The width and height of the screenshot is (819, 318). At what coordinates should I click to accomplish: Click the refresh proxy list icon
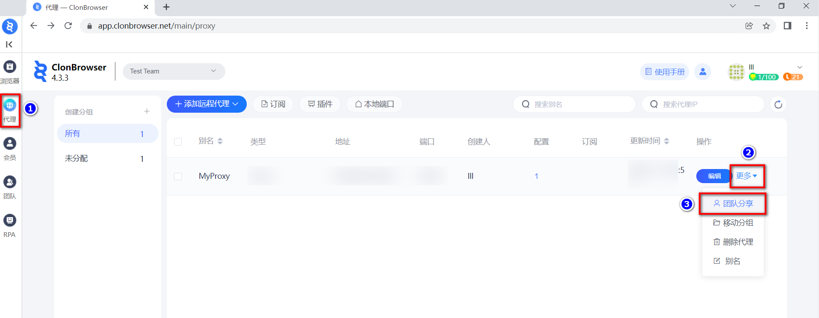coord(778,105)
